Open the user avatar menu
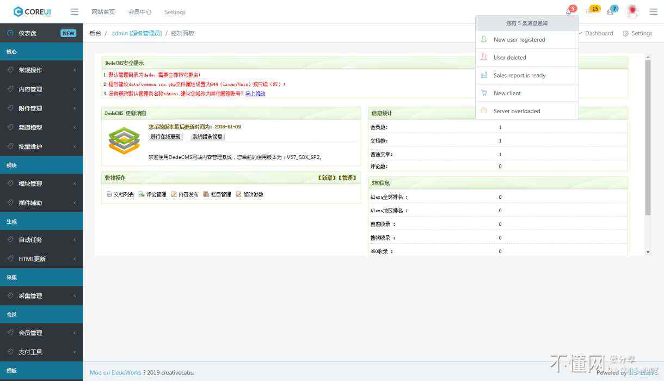The width and height of the screenshot is (664, 381). point(632,11)
